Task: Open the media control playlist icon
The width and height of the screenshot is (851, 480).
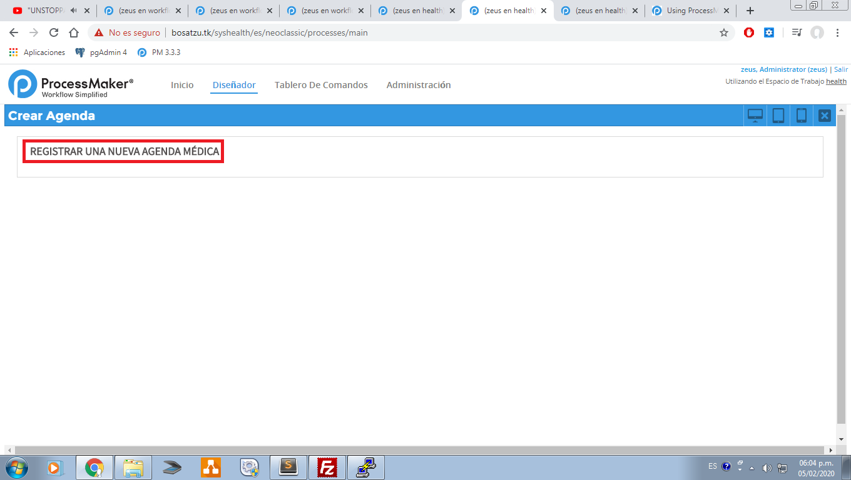Action: pos(797,32)
